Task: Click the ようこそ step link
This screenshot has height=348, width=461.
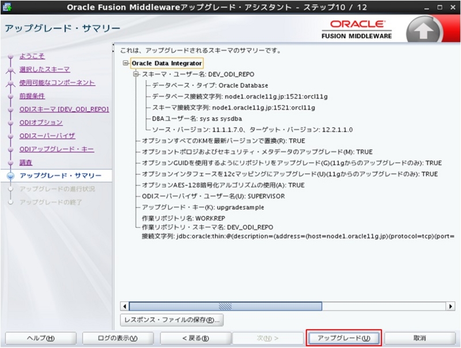Action: coord(32,56)
